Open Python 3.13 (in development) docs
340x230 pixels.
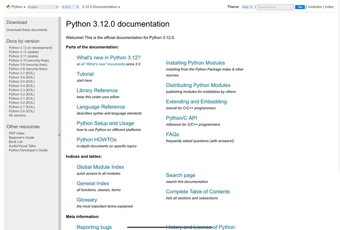click(31, 48)
